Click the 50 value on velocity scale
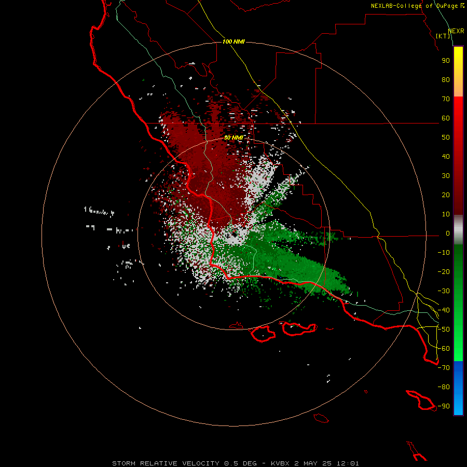The image size is (467, 467). (x=446, y=138)
